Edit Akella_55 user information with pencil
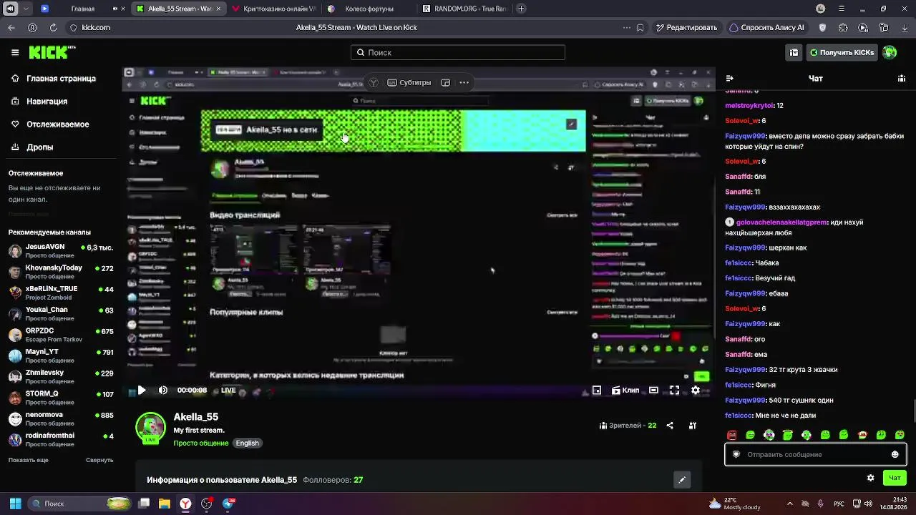916x515 pixels. coord(682,480)
